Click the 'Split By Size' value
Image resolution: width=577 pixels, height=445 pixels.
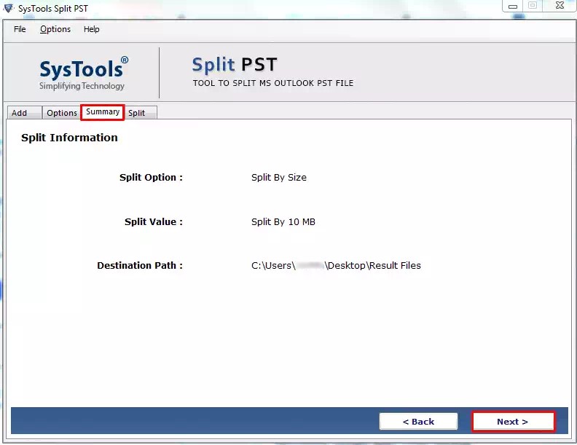pos(278,177)
